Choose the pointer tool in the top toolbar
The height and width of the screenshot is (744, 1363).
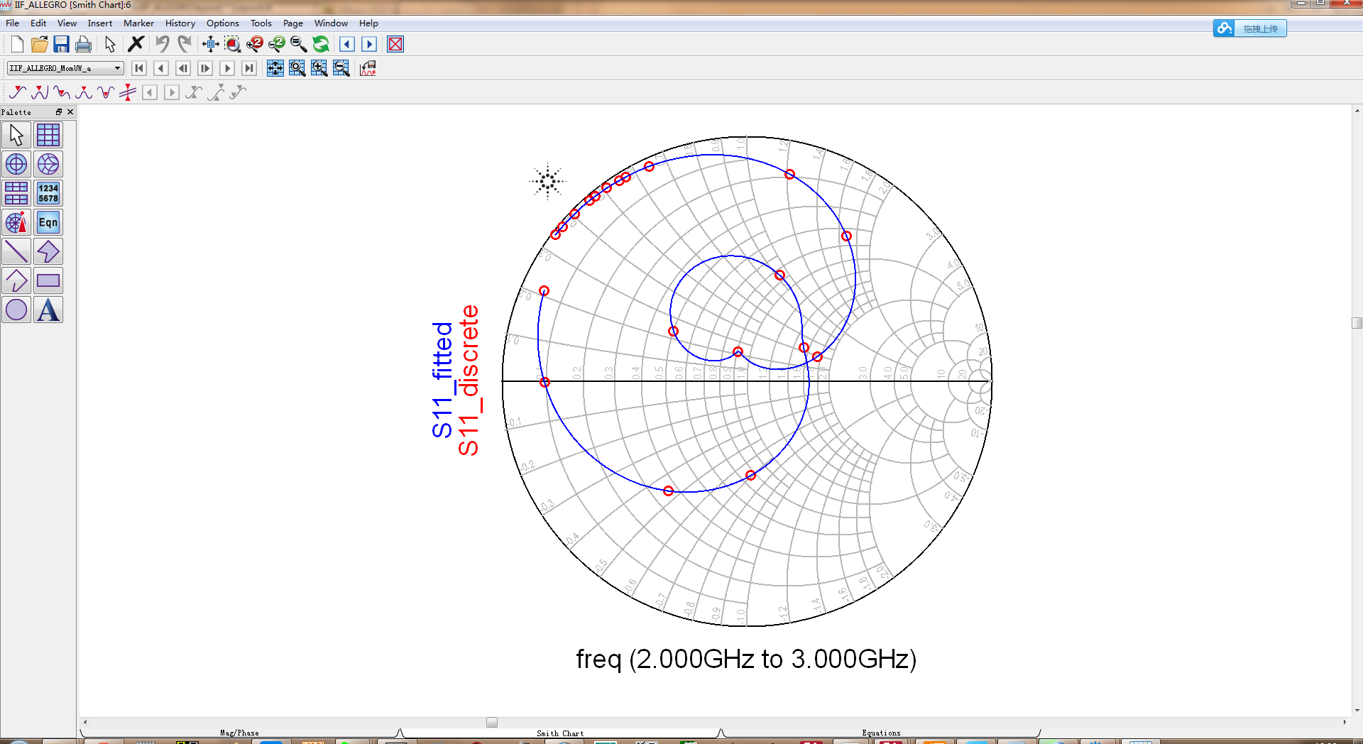[109, 44]
